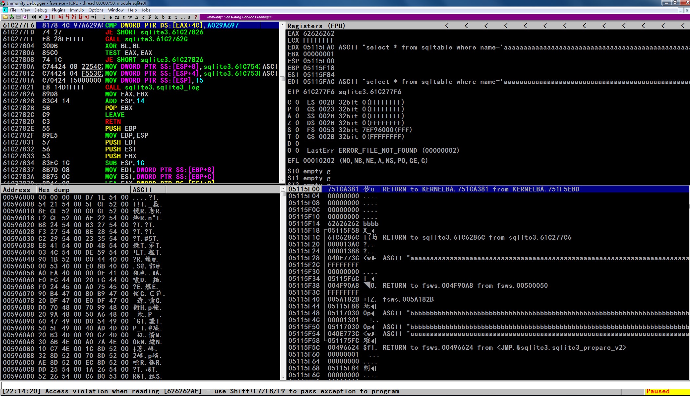Click the Go to address arrow icon

pos(94,17)
